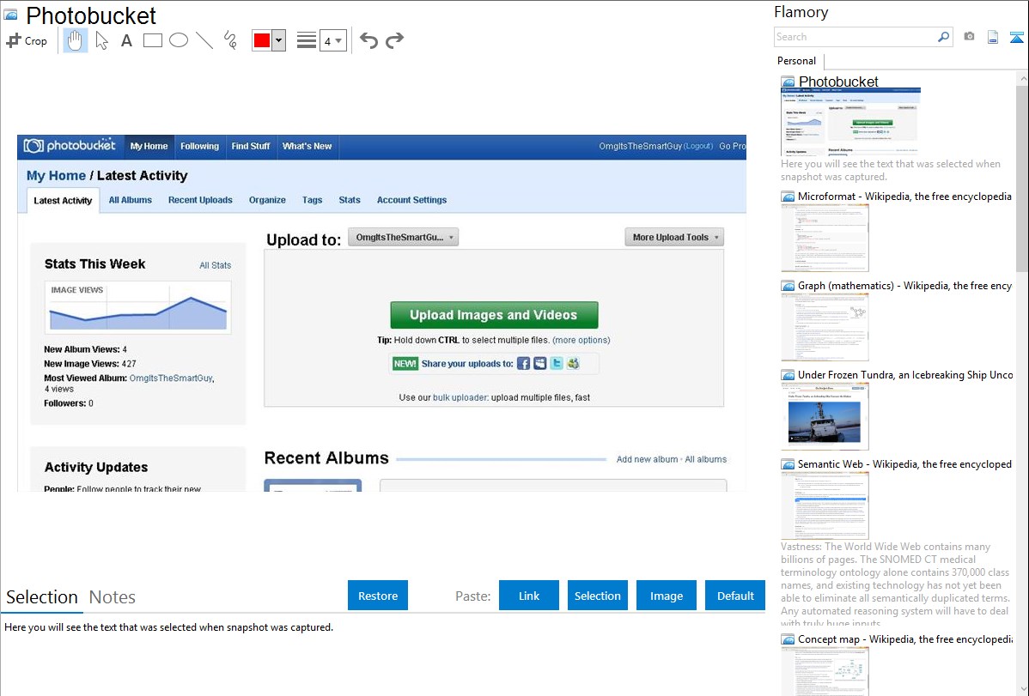Click the line thickness icon
This screenshot has width=1029, height=696.
307,40
